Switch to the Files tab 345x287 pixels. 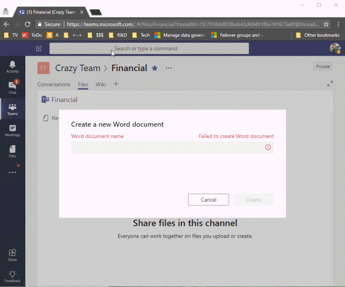83,84
